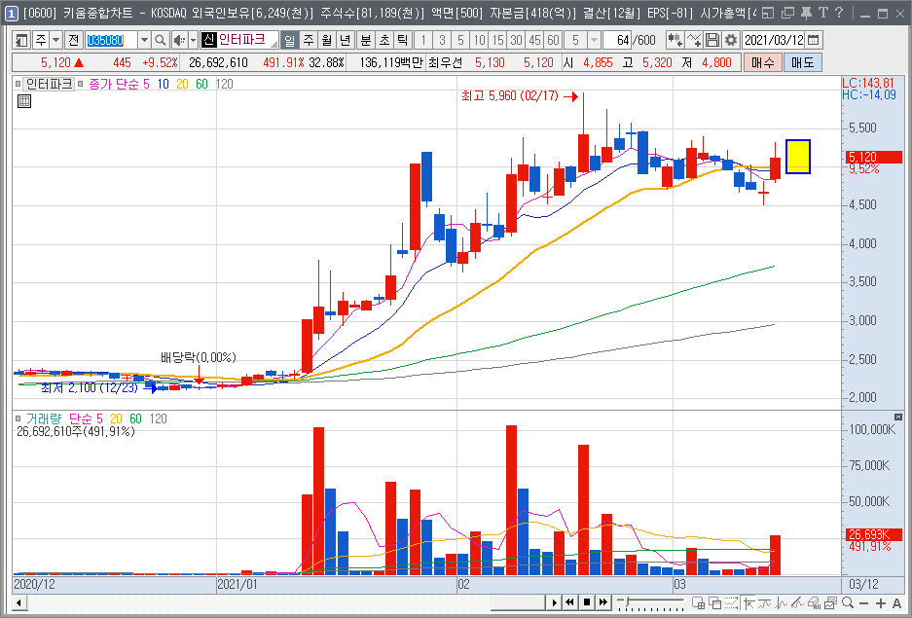The height and width of the screenshot is (618, 912).
Task: Click the window-with-grid icon in bottom toolbar
Action: click(x=699, y=602)
